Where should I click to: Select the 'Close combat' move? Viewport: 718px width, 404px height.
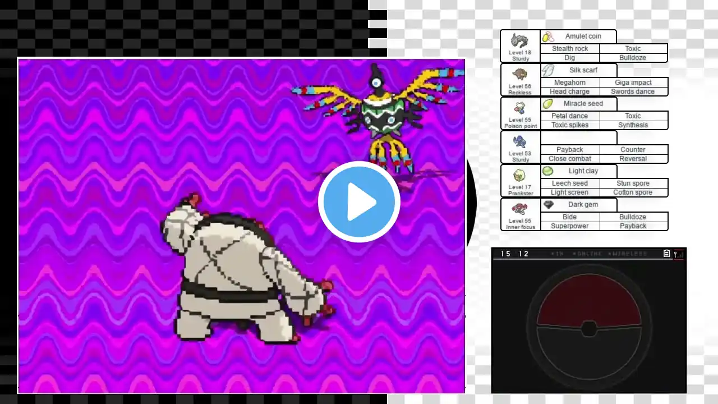pos(570,159)
